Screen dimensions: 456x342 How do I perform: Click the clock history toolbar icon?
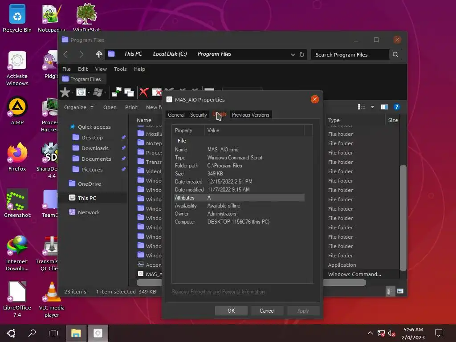[x=81, y=93]
